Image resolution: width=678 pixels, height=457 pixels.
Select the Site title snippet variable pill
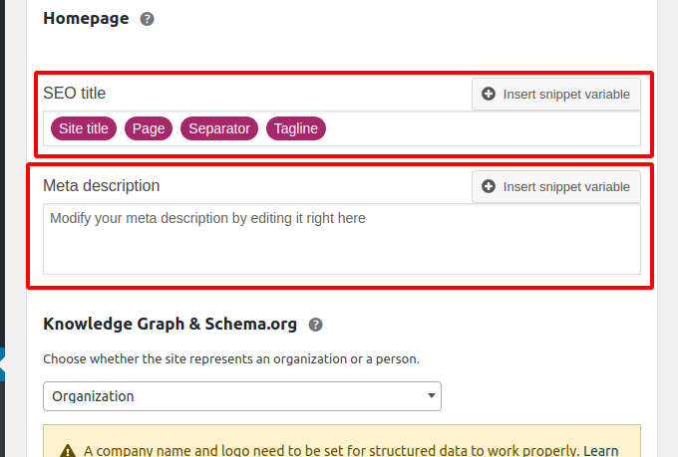[x=84, y=128]
